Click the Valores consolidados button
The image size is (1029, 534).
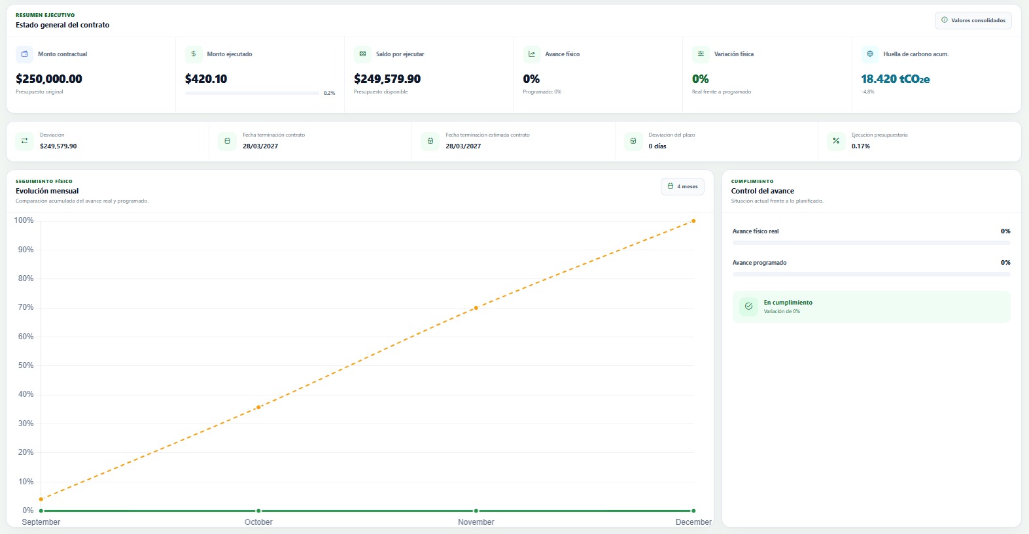[973, 20]
